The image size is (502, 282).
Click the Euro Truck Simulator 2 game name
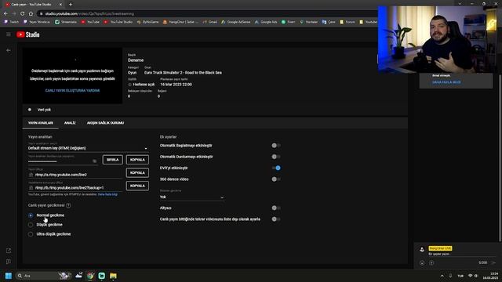coord(183,73)
